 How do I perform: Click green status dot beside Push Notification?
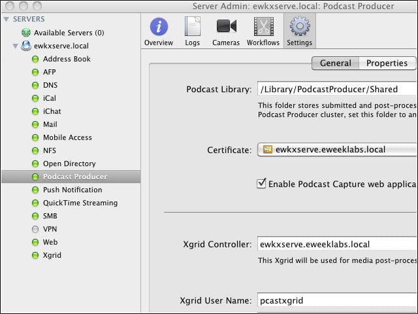pos(35,190)
